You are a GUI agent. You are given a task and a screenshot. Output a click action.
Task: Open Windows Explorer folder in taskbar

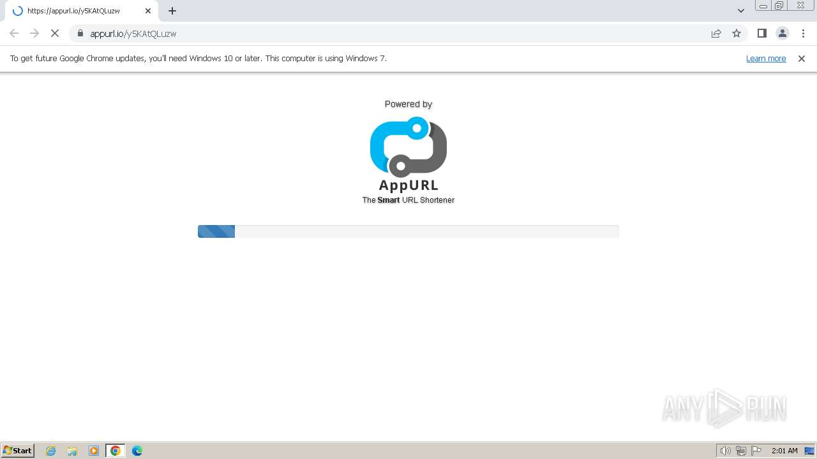pos(72,451)
